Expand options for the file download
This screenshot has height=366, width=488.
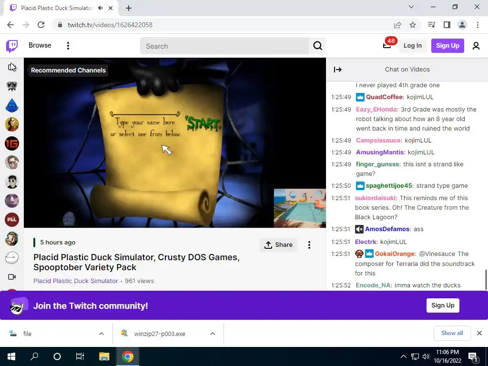(101, 334)
